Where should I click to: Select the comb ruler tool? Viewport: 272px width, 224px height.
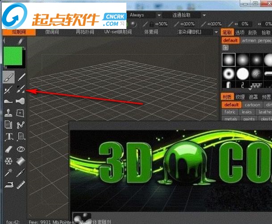(21, 185)
